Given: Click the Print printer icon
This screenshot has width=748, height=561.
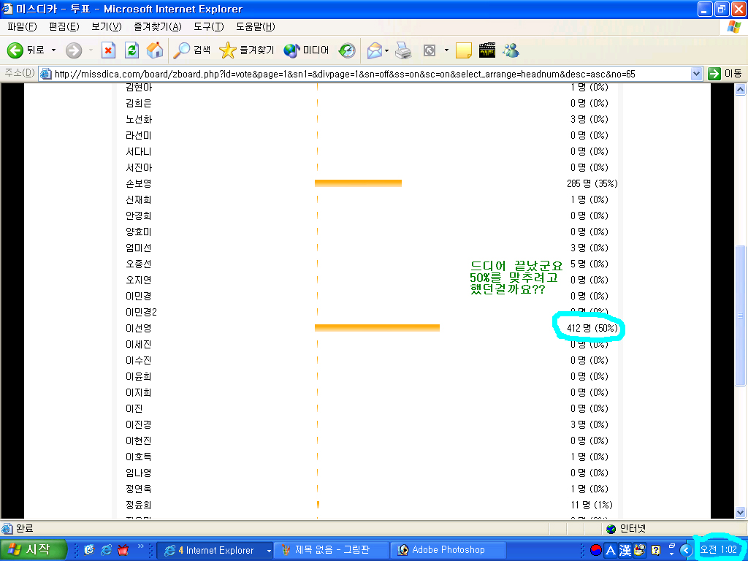Looking at the screenshot, I should (402, 50).
